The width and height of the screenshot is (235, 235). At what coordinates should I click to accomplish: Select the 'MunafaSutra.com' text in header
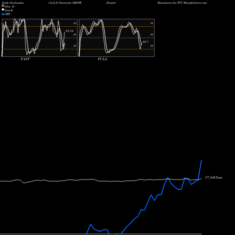(195, 3)
